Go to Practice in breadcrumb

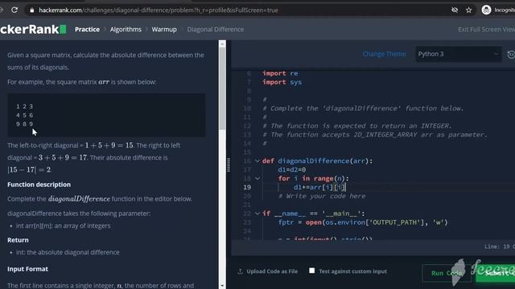click(87, 30)
